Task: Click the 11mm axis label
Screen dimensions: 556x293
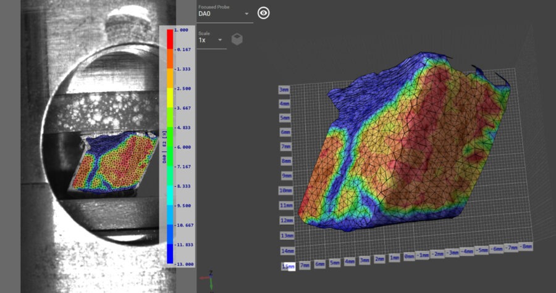Action: tap(287, 205)
